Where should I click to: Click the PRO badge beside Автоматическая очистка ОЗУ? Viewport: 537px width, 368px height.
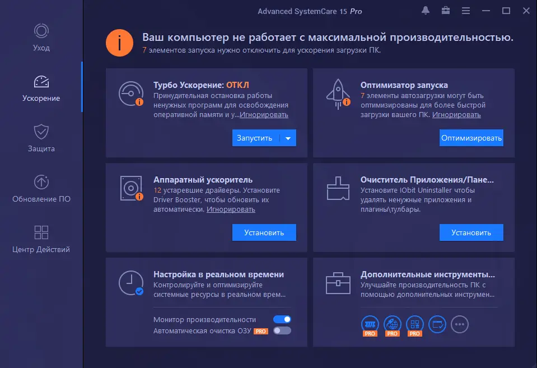(x=260, y=332)
